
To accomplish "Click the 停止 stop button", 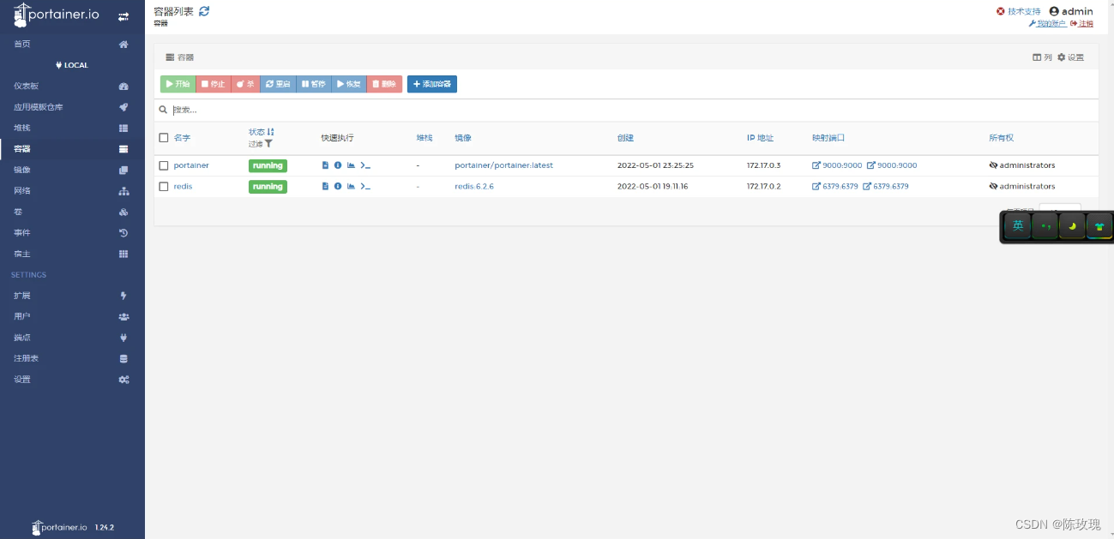I will pos(214,84).
